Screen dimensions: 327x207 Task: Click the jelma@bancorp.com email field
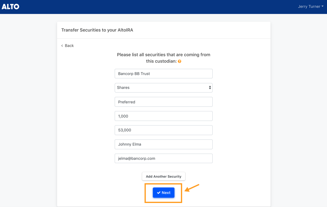pyautogui.click(x=163, y=158)
